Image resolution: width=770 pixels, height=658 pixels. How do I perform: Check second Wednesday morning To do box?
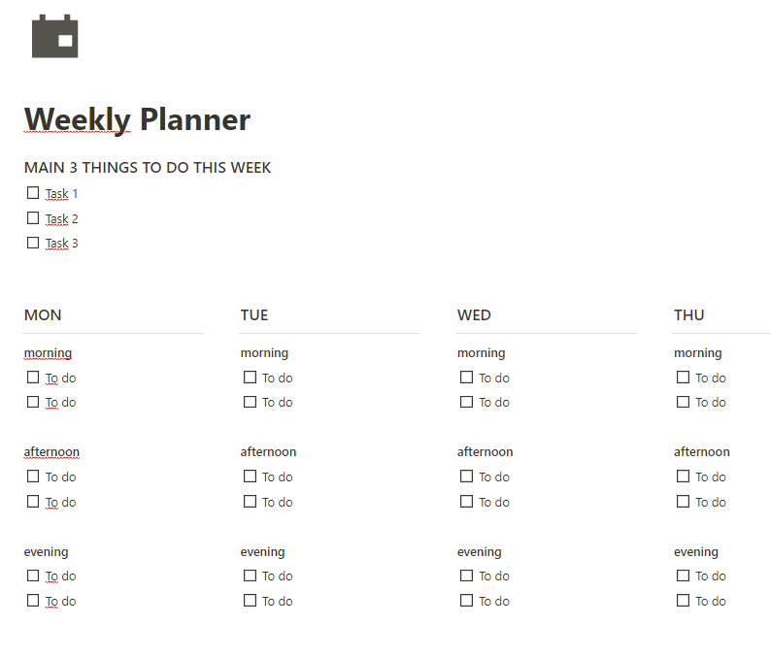466,402
